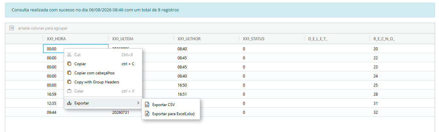Click the Copiar clipboard icon

click(x=69, y=64)
